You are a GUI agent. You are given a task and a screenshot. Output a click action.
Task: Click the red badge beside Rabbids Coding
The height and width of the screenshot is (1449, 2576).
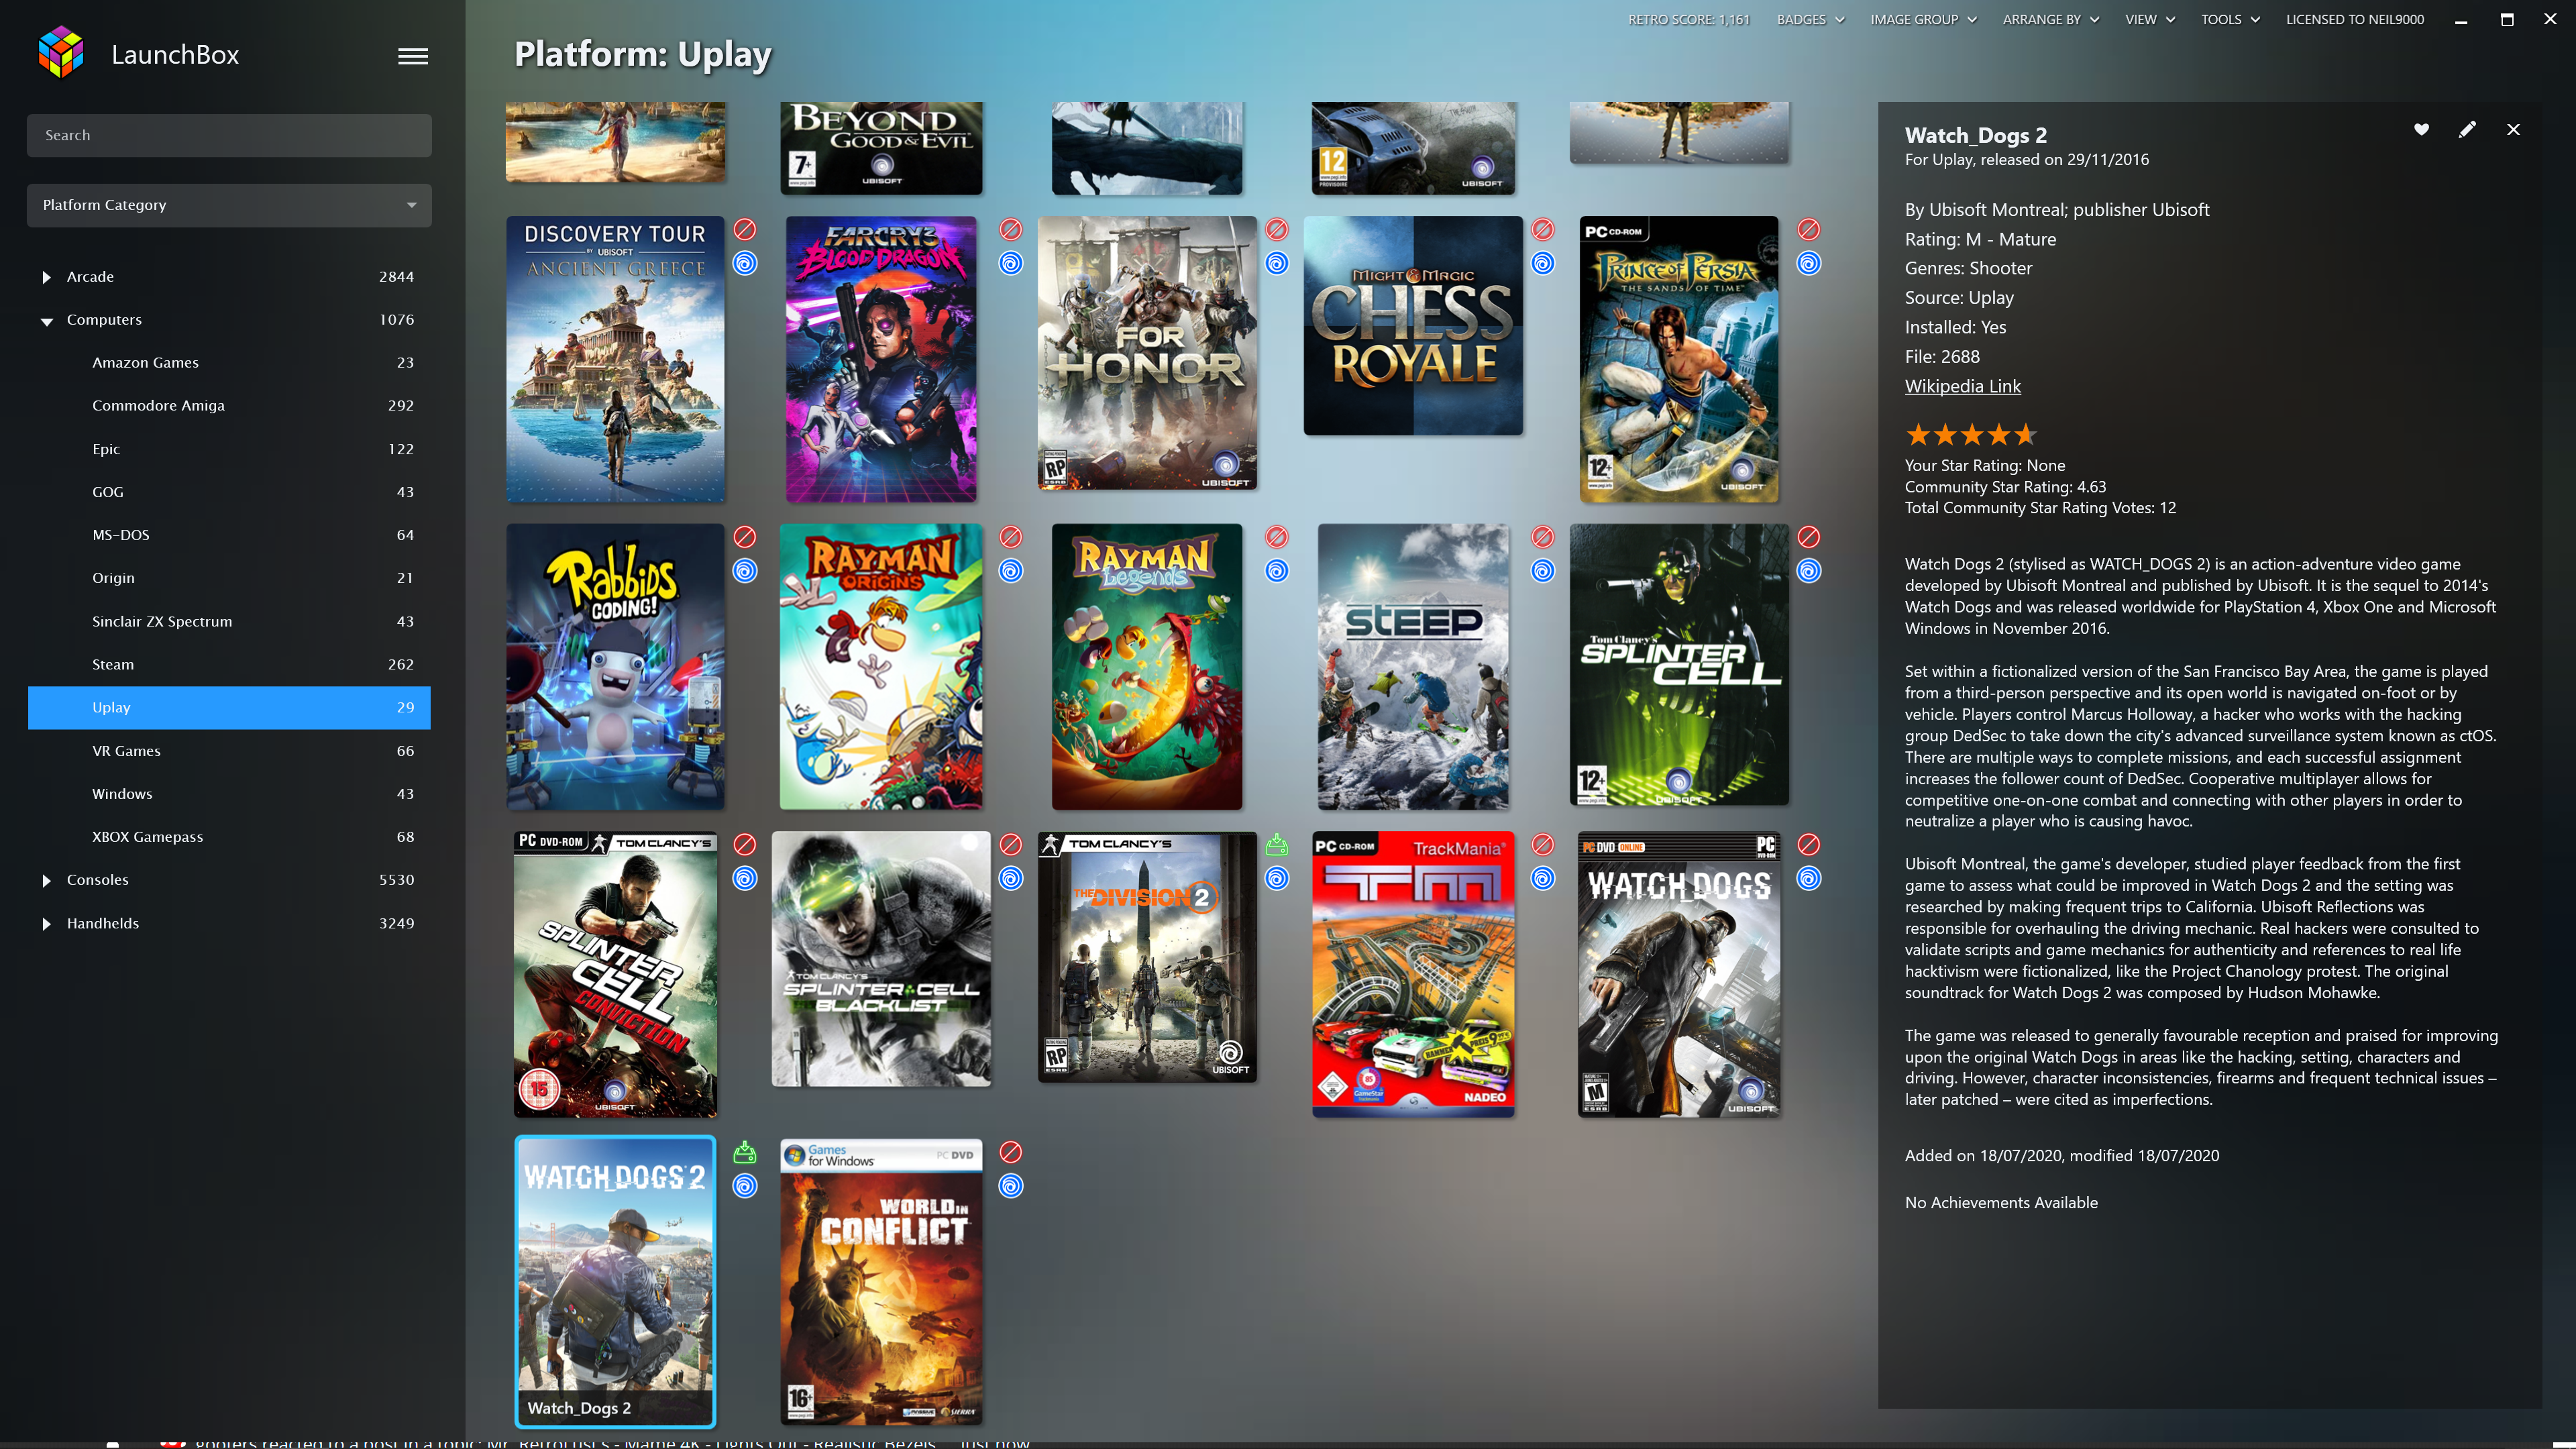click(x=745, y=537)
